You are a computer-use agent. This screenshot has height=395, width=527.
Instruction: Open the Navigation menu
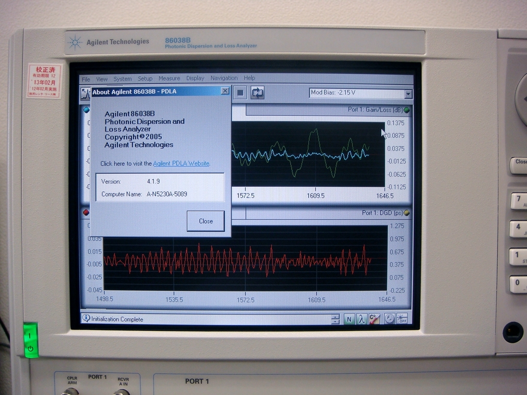pos(224,78)
